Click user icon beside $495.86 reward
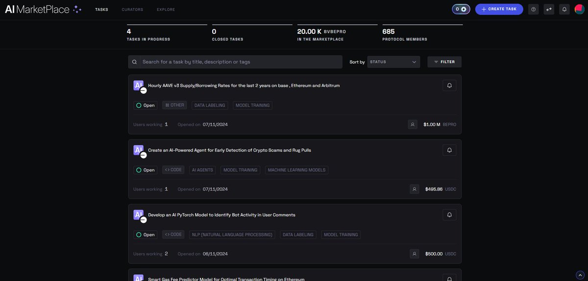Image resolution: width=588 pixels, height=281 pixels. pyautogui.click(x=415, y=189)
